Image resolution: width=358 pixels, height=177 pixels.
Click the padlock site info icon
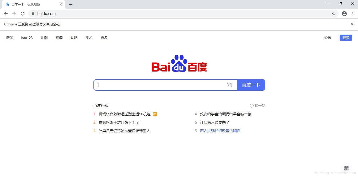(33, 14)
